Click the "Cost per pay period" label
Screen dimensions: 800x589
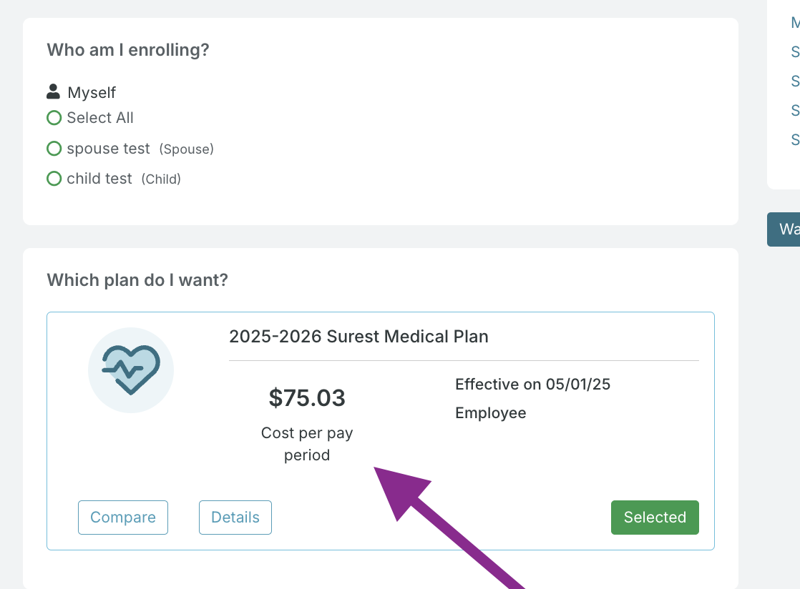click(307, 444)
